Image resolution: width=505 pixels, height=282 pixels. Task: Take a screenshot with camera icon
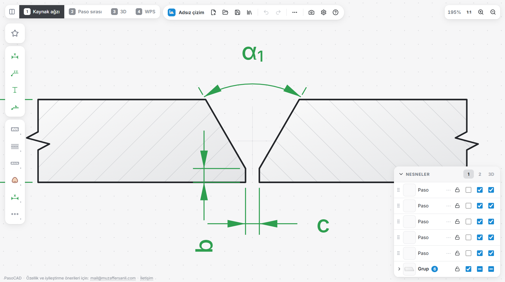(x=312, y=12)
